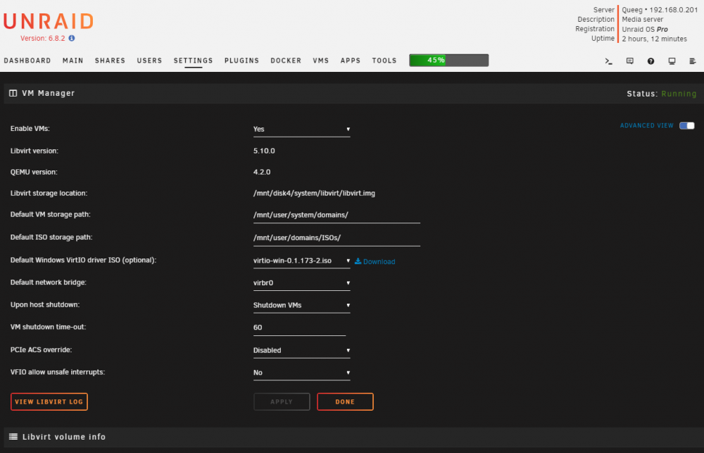Toggle the Advanced View switch
Screen dimensions: 704x453
click(x=686, y=125)
